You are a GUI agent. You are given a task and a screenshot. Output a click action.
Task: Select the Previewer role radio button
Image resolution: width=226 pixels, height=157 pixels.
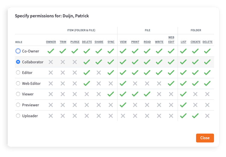[18, 105]
